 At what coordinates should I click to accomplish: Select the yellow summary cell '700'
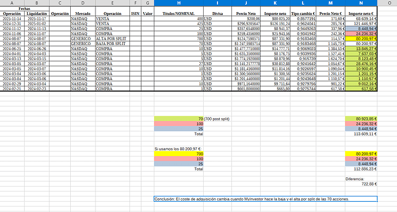[x=179, y=154]
